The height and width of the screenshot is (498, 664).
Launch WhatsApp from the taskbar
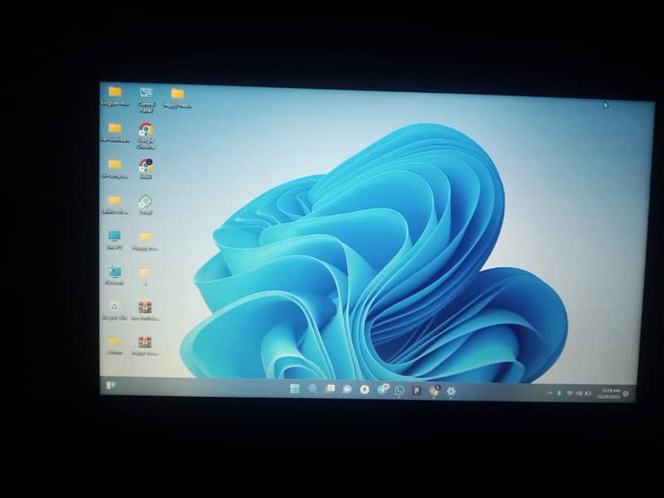(399, 392)
